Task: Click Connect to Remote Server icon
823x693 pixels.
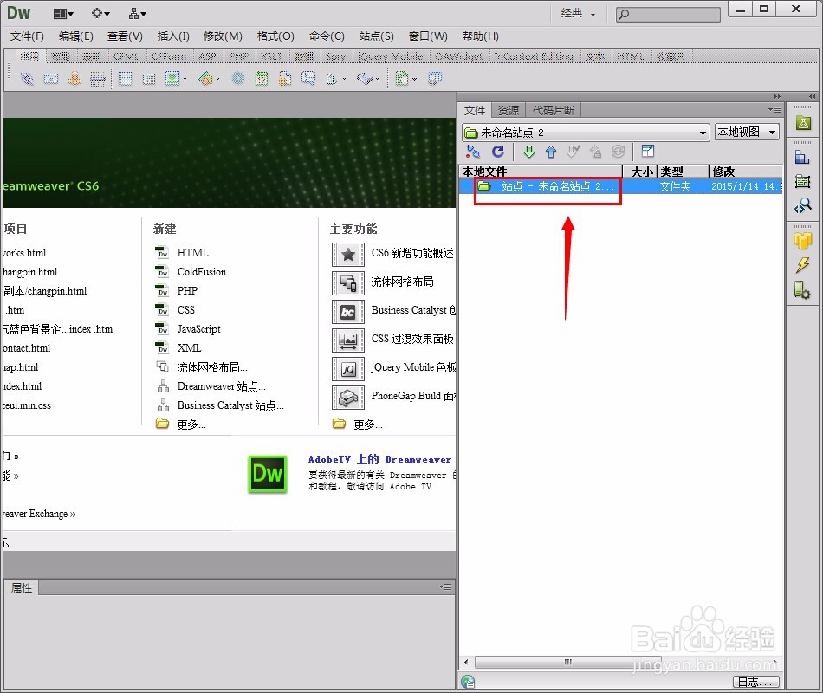Action: pos(473,152)
